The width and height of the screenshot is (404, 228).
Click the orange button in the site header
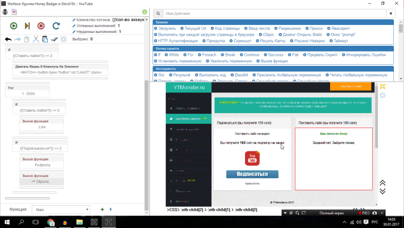(x=350, y=87)
